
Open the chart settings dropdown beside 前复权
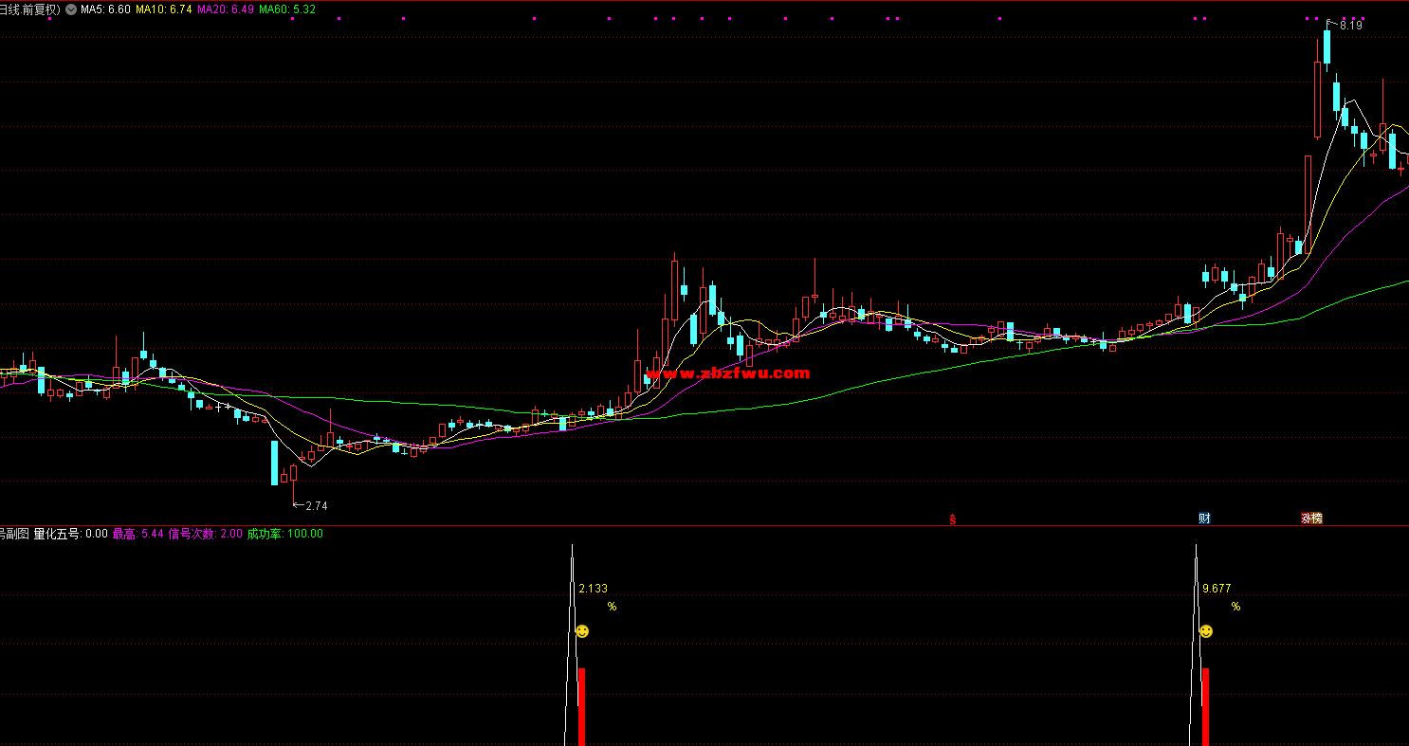[72, 9]
